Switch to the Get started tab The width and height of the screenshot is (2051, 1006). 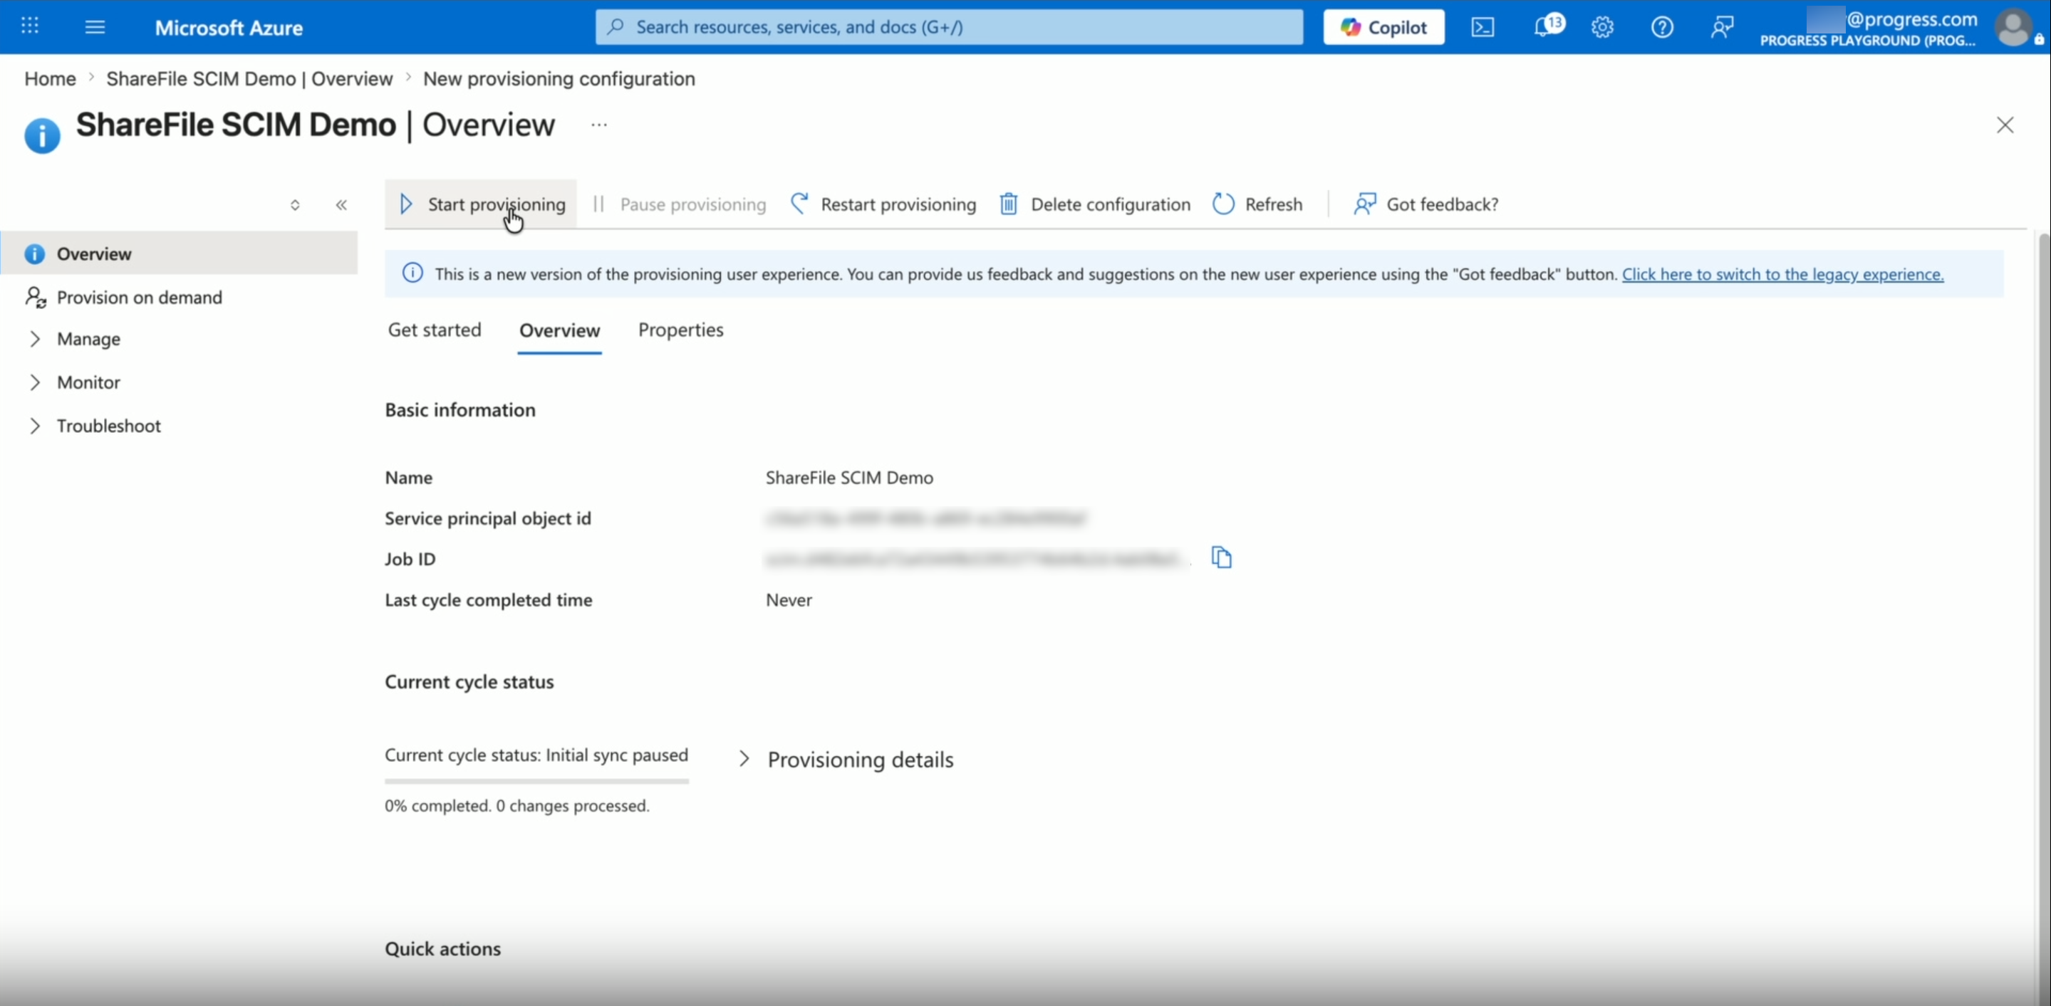435,330
